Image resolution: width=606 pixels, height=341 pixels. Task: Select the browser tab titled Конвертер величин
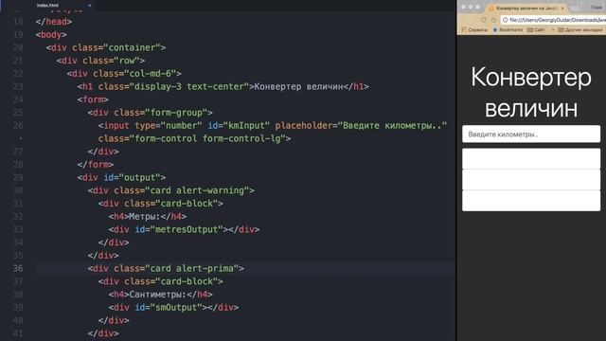point(526,8)
